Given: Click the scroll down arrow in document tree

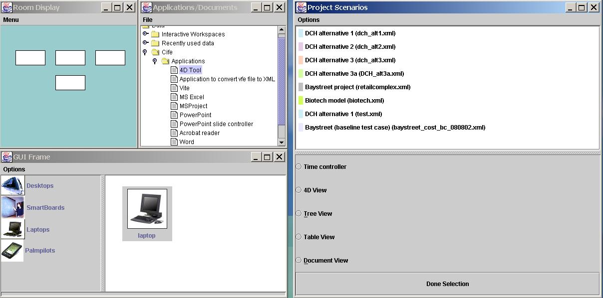Looking at the screenshot, I should coord(282,142).
